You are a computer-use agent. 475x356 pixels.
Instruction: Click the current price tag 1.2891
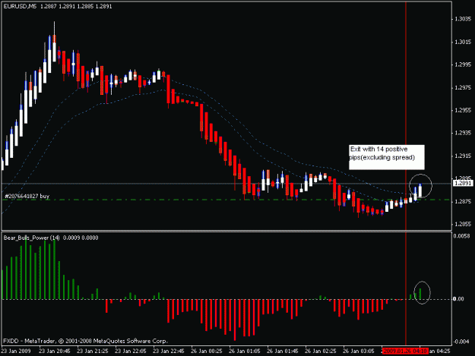463,183
